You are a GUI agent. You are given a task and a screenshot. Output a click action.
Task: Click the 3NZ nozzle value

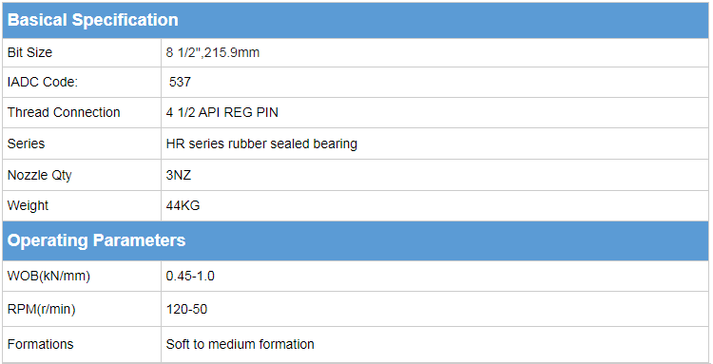pyautogui.click(x=179, y=175)
